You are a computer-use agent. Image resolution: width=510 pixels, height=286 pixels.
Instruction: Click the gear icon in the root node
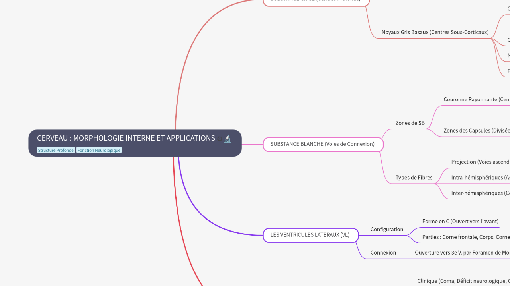[220, 139]
